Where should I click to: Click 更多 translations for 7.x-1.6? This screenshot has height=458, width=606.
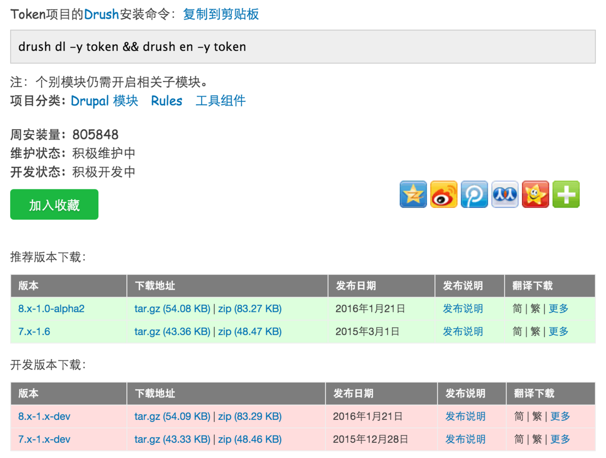(559, 331)
